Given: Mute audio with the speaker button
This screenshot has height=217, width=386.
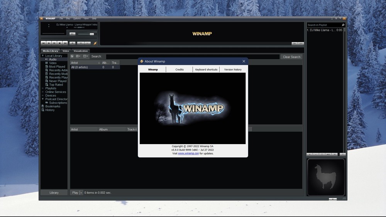Looking at the screenshot, I should coord(72,34).
